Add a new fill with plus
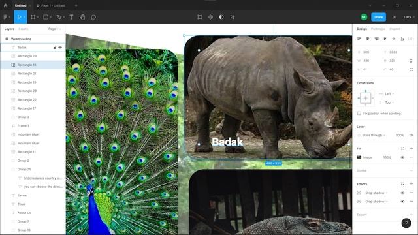Viewport: 418px width, 235px height. point(411,148)
